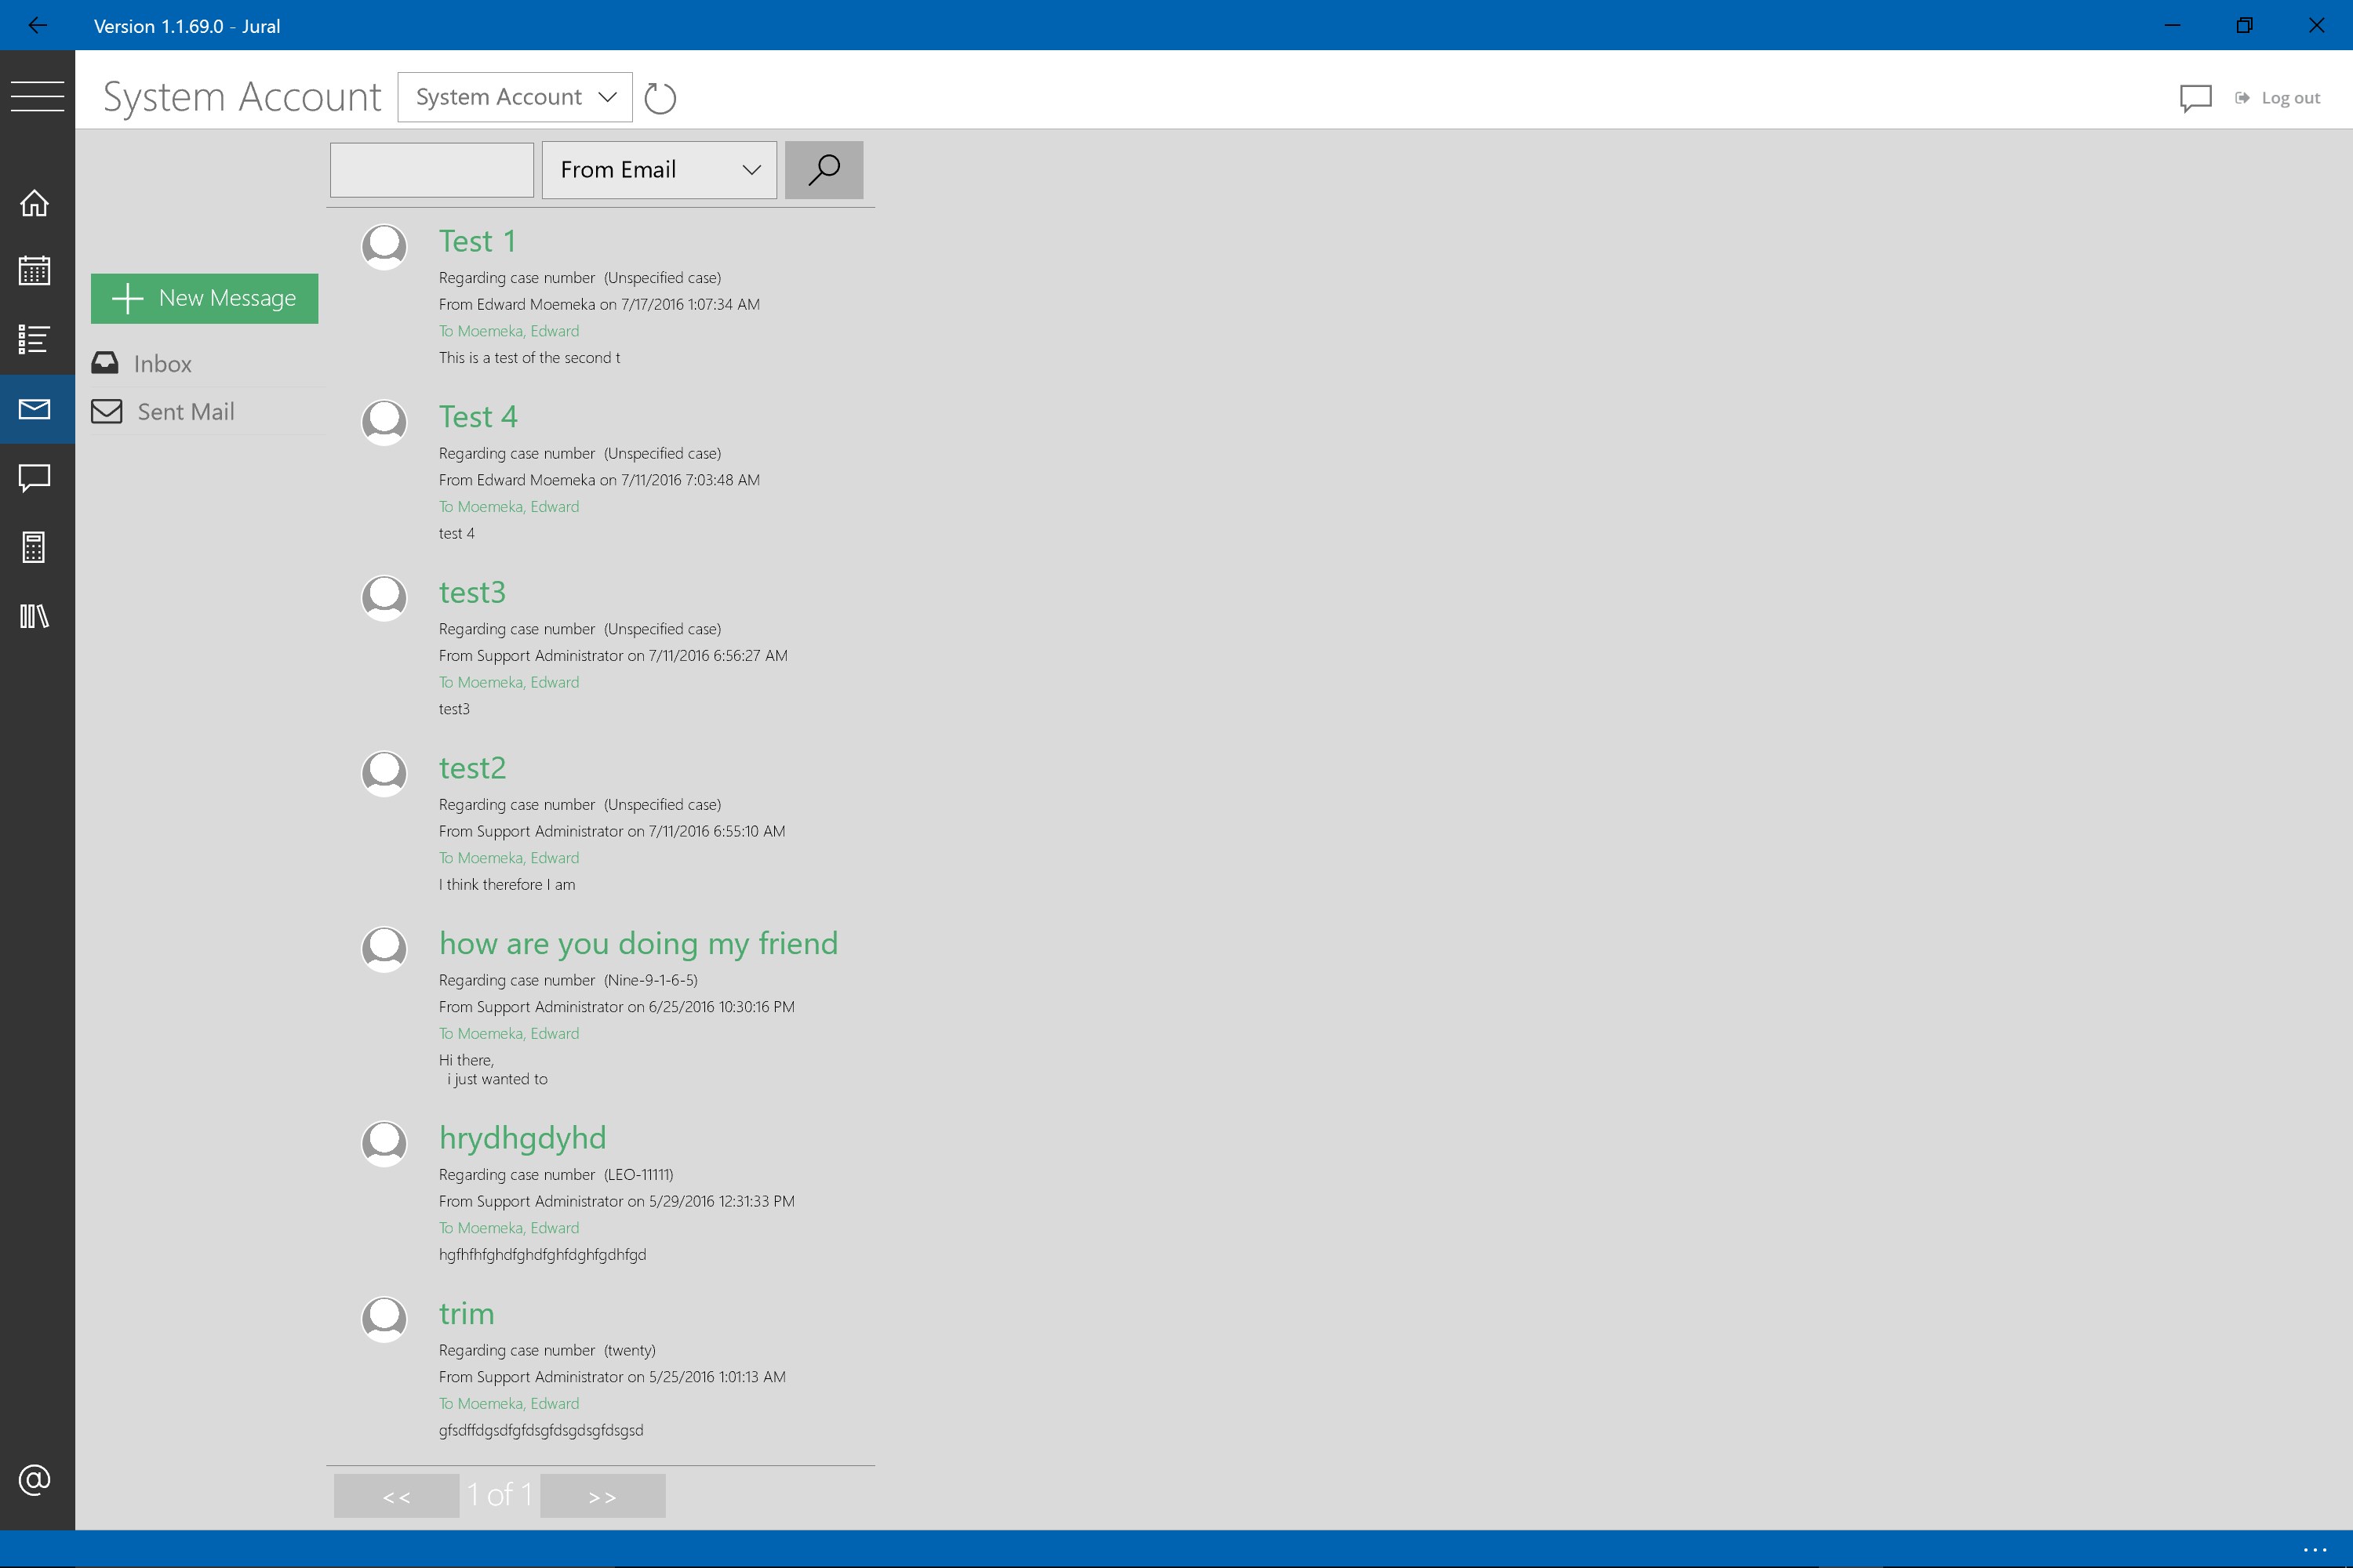This screenshot has width=2353, height=1568.
Task: Open the calculator sidebar icon
Action: (35, 547)
